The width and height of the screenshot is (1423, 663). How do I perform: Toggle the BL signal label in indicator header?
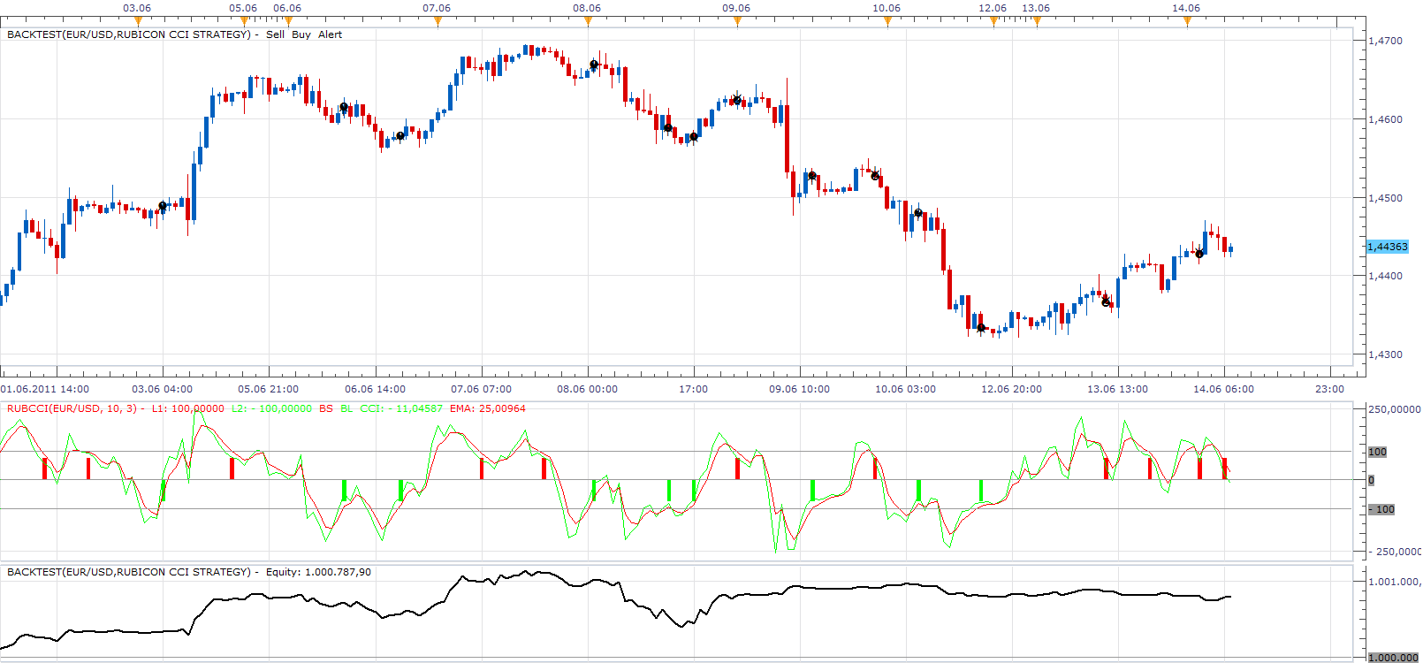346,408
